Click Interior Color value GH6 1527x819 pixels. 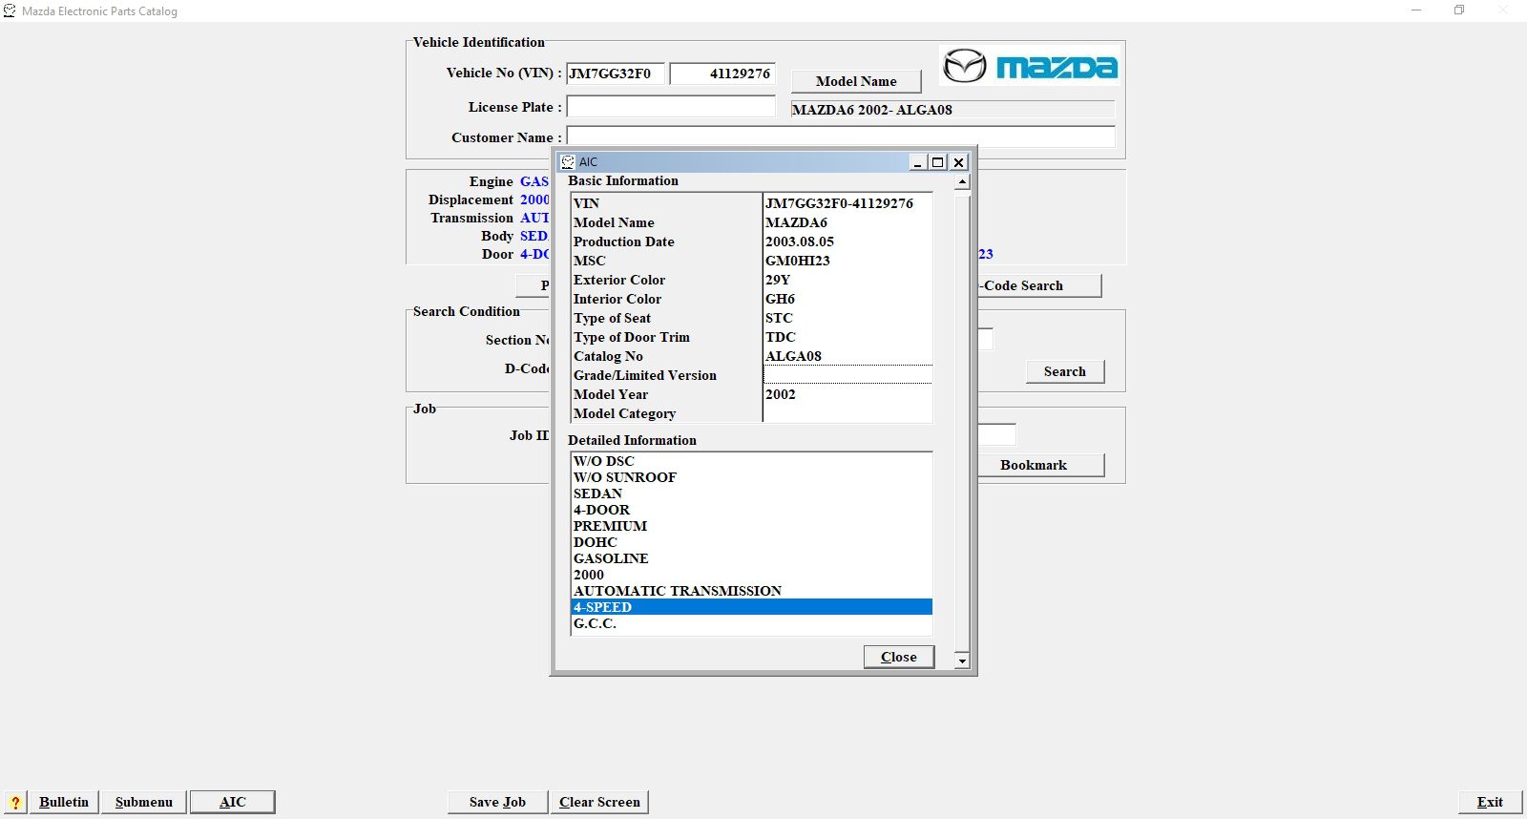tap(847, 299)
